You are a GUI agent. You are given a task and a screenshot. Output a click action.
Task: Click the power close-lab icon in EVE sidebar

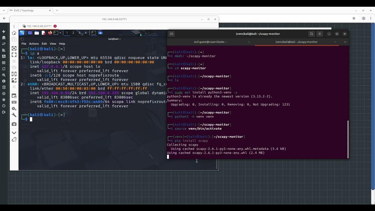click(x=4, y=106)
